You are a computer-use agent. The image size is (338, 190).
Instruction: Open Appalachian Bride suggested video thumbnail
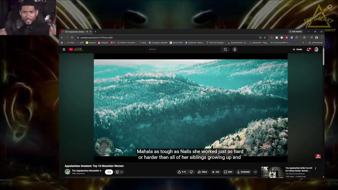[273, 172]
